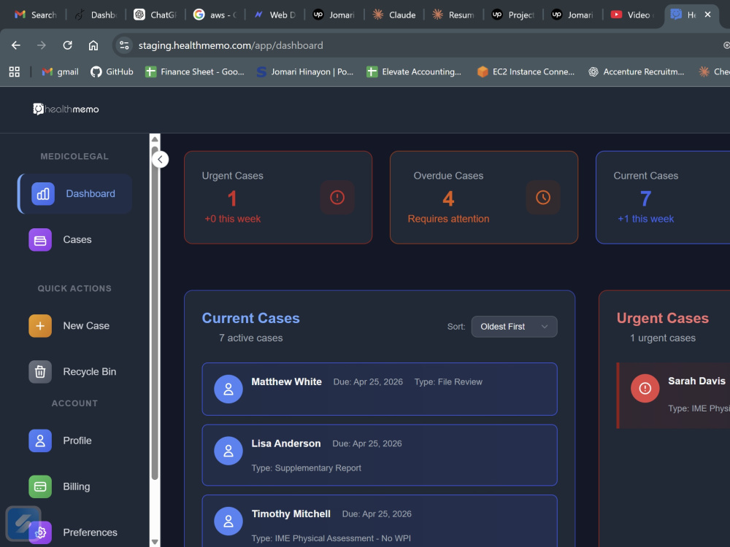
Task: Open Accenture Recruitment bookmark
Action: point(637,71)
